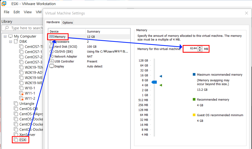The image size is (252, 149).
Task: Click the search magnifier icon in Library
Action: click(7, 28)
